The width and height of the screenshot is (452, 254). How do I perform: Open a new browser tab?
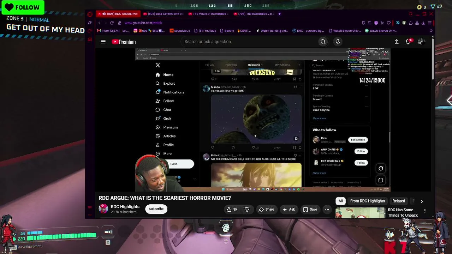(x=279, y=14)
